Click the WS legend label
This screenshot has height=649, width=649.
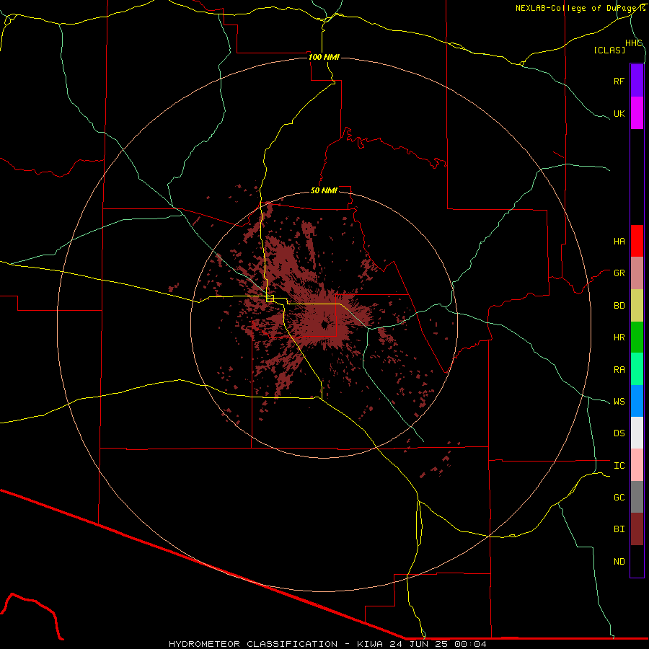click(x=619, y=401)
